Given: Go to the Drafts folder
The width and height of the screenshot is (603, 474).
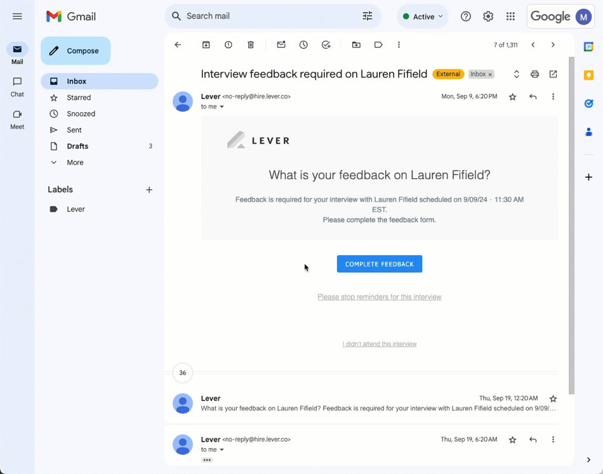Looking at the screenshot, I should click(x=77, y=146).
